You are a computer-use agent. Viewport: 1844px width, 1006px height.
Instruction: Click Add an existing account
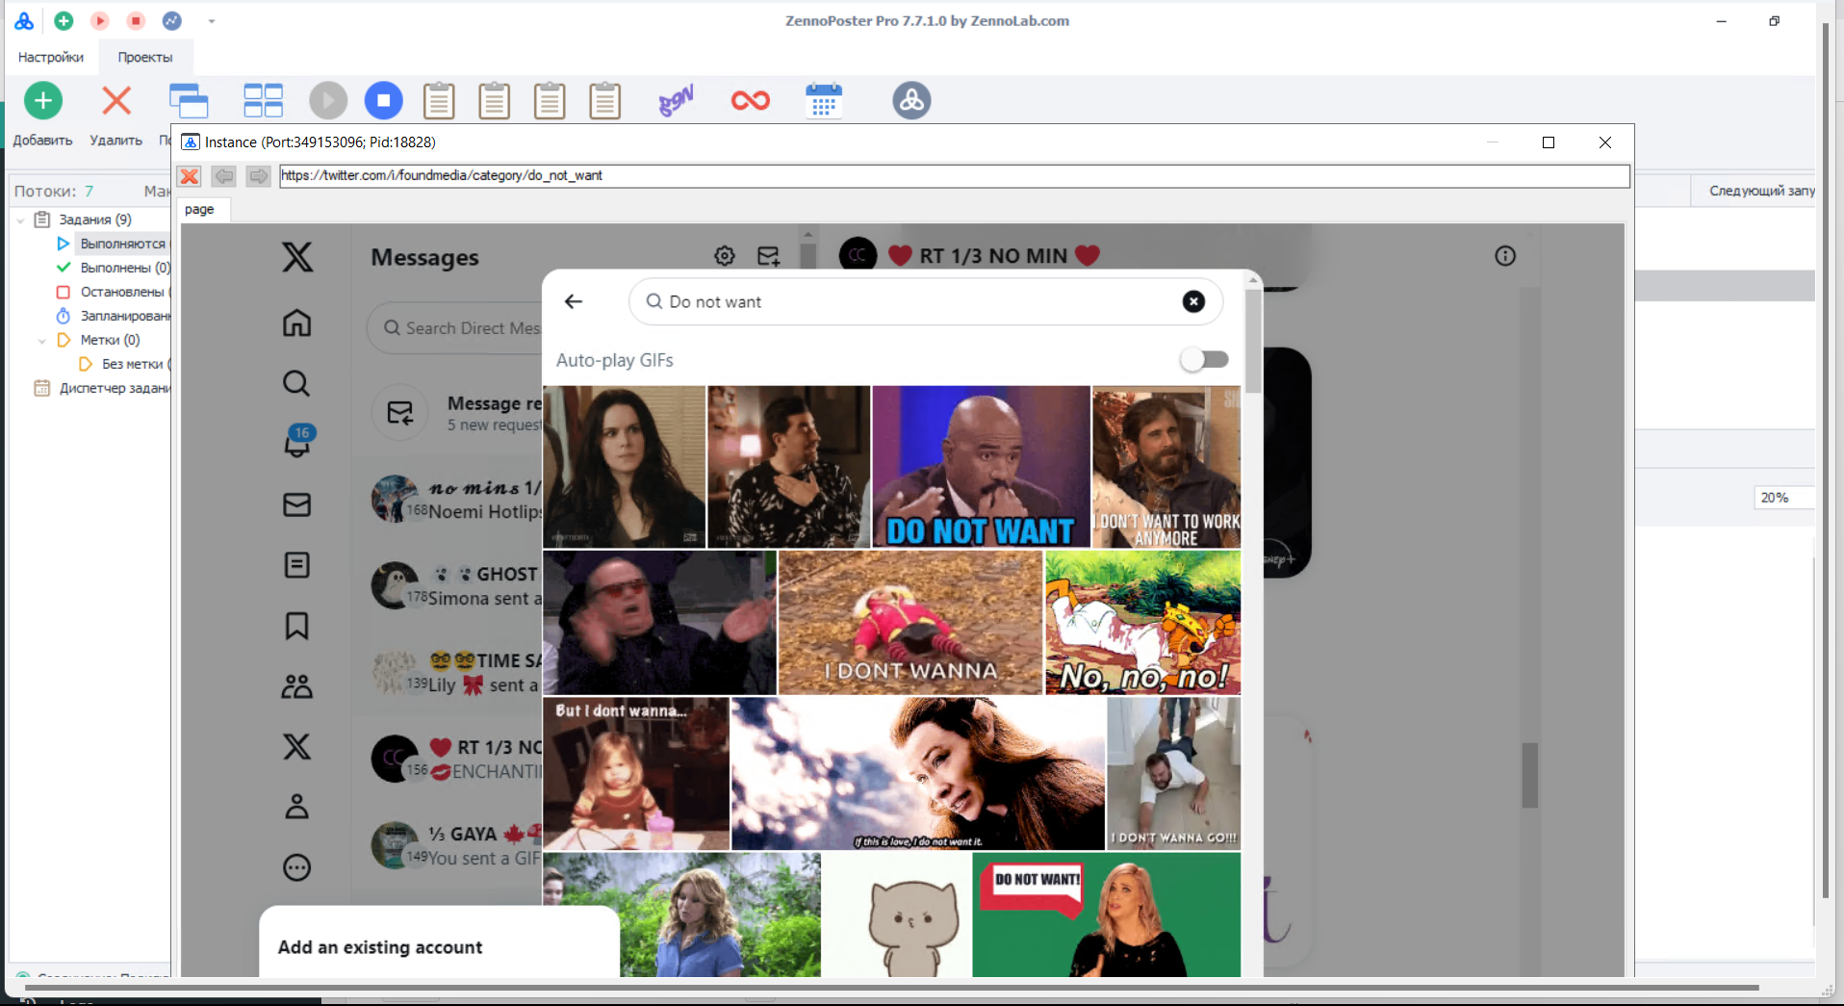(x=380, y=947)
